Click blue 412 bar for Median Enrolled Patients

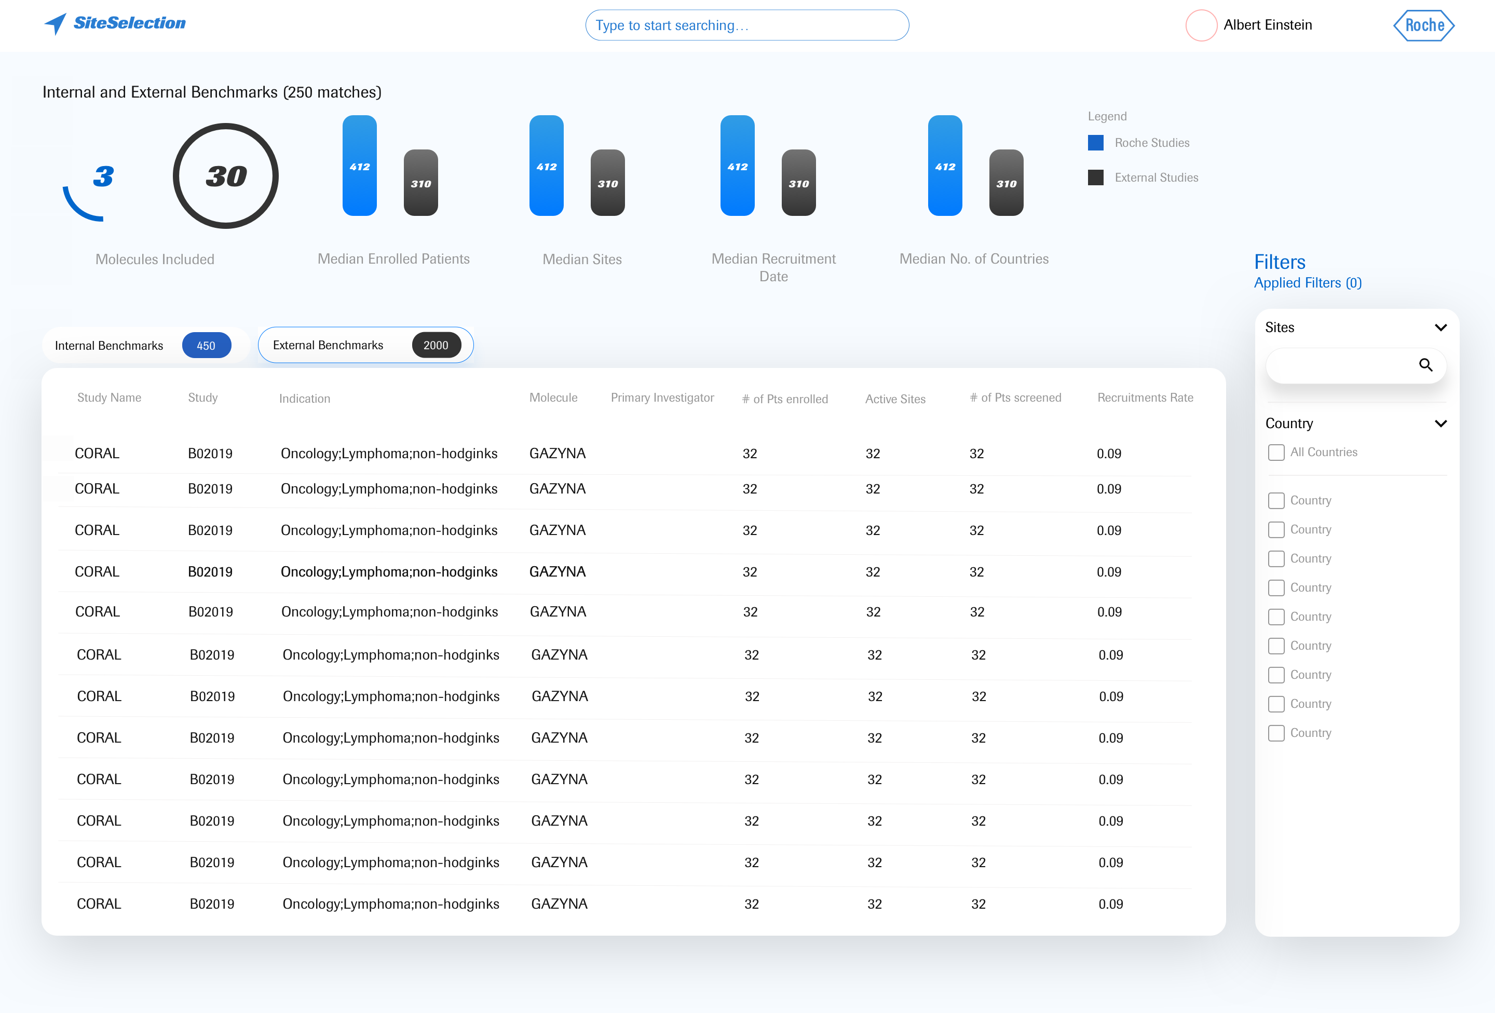tap(360, 166)
